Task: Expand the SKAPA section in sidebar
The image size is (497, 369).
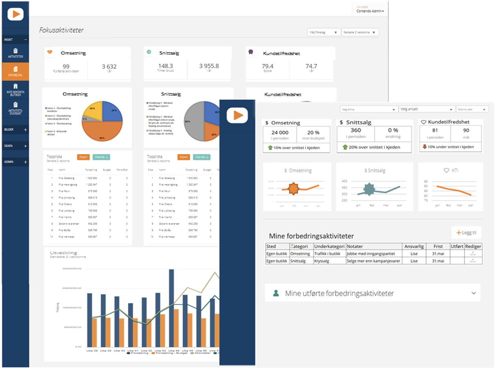Action: pyautogui.click(x=26, y=146)
